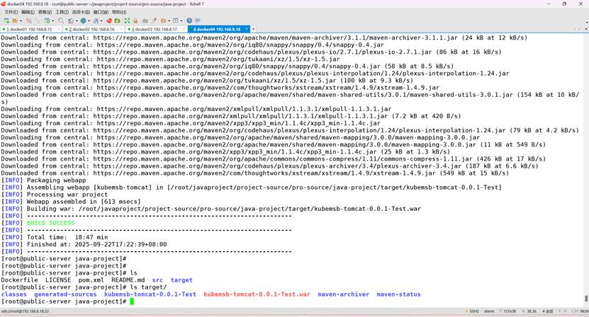Expand the Open session dropdown arrow
The height and width of the screenshot is (317, 589).
pos(21,21)
